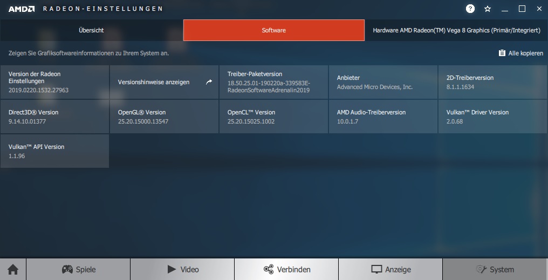
Task: Click the AMD logo in title bar
Action: point(22,9)
